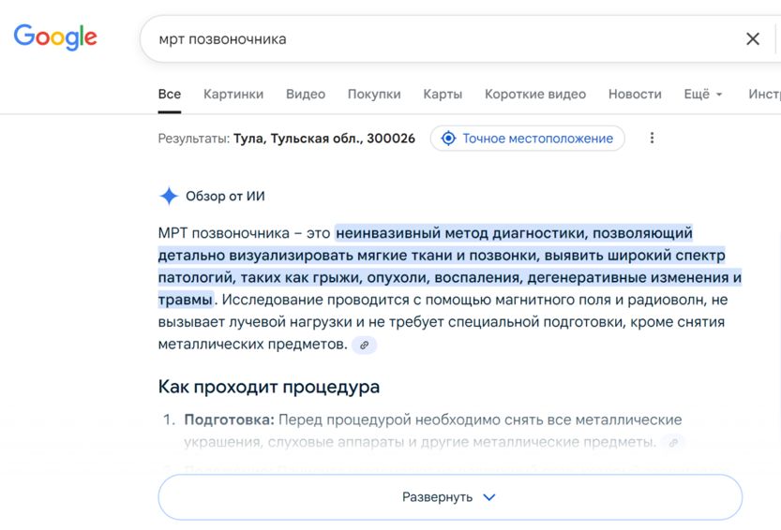This screenshot has height=530, width=781.
Task: Open source link icon after first paragraph
Action: click(365, 346)
